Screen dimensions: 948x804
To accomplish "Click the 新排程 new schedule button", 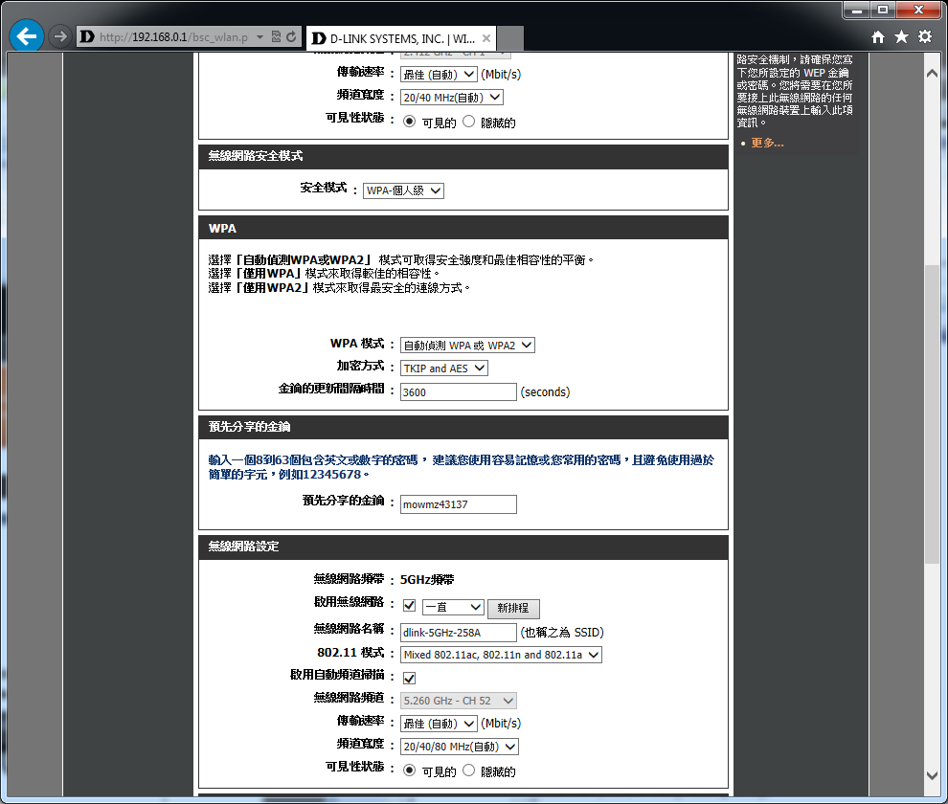I will (513, 609).
